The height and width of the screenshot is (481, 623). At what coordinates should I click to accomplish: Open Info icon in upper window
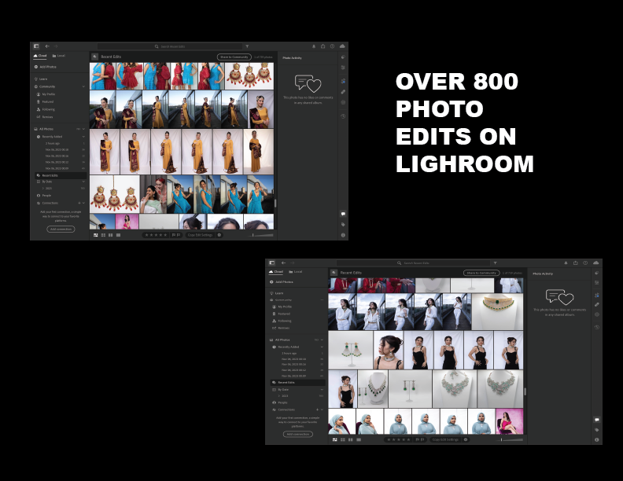tap(343, 235)
